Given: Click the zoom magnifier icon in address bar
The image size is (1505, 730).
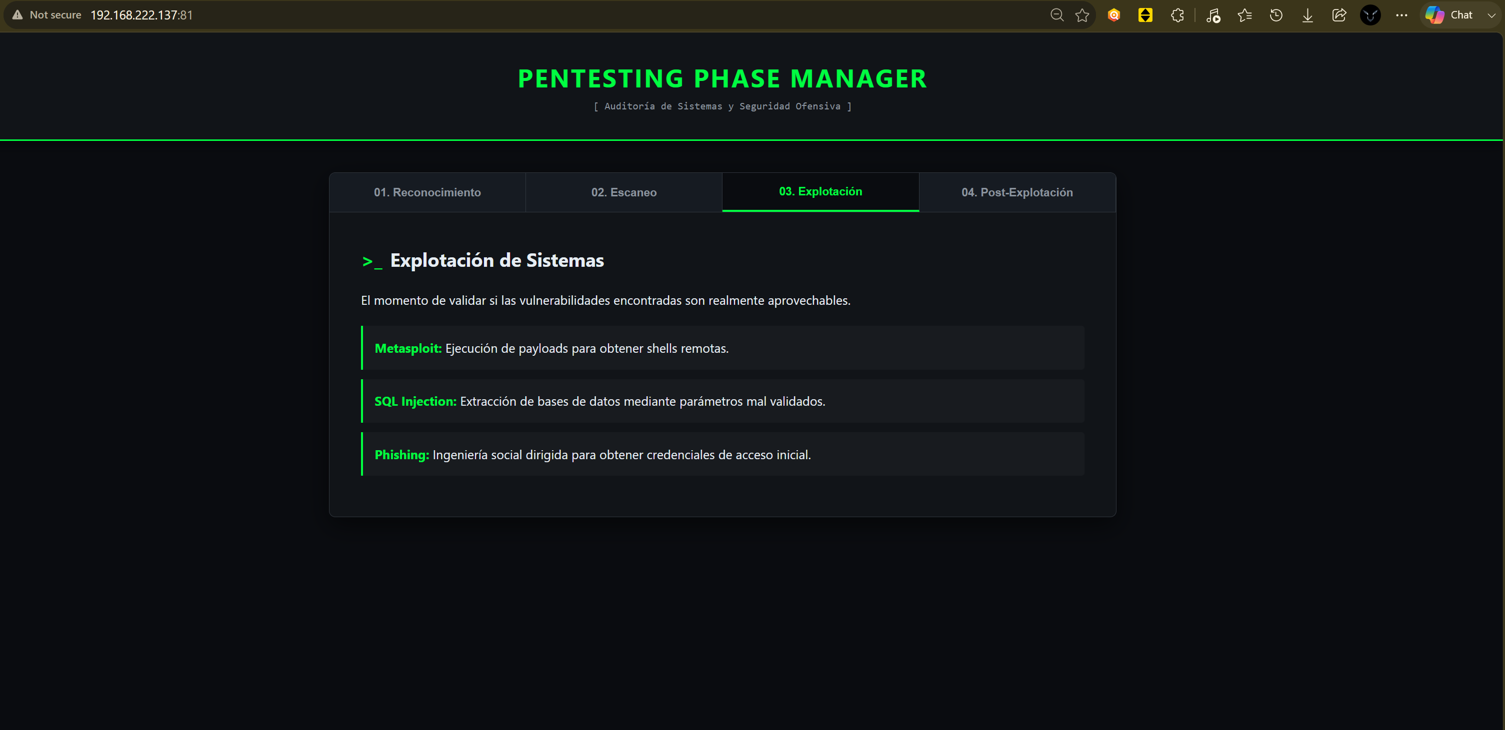Looking at the screenshot, I should [x=1057, y=15].
